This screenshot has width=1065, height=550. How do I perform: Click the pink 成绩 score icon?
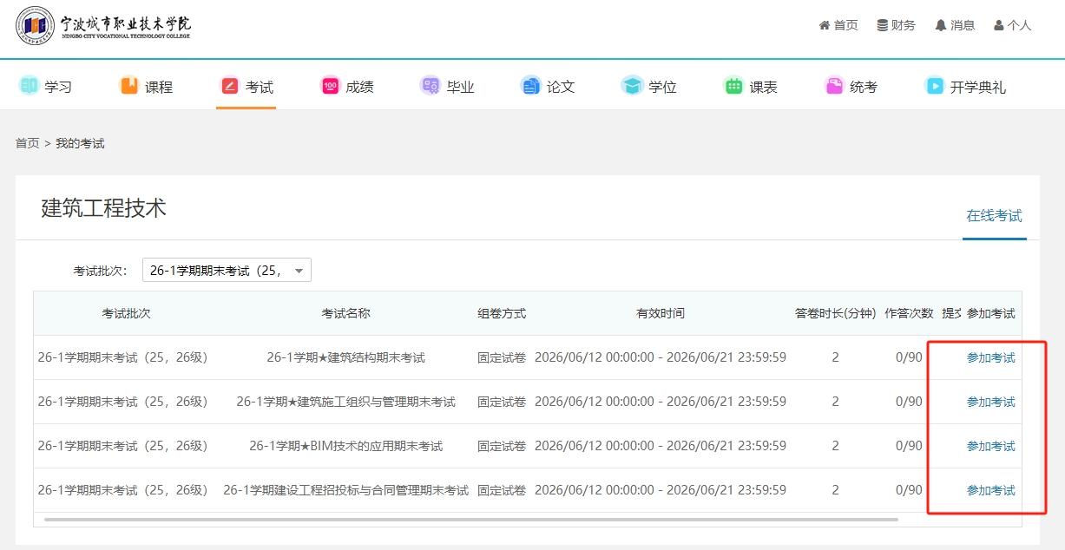tap(330, 86)
